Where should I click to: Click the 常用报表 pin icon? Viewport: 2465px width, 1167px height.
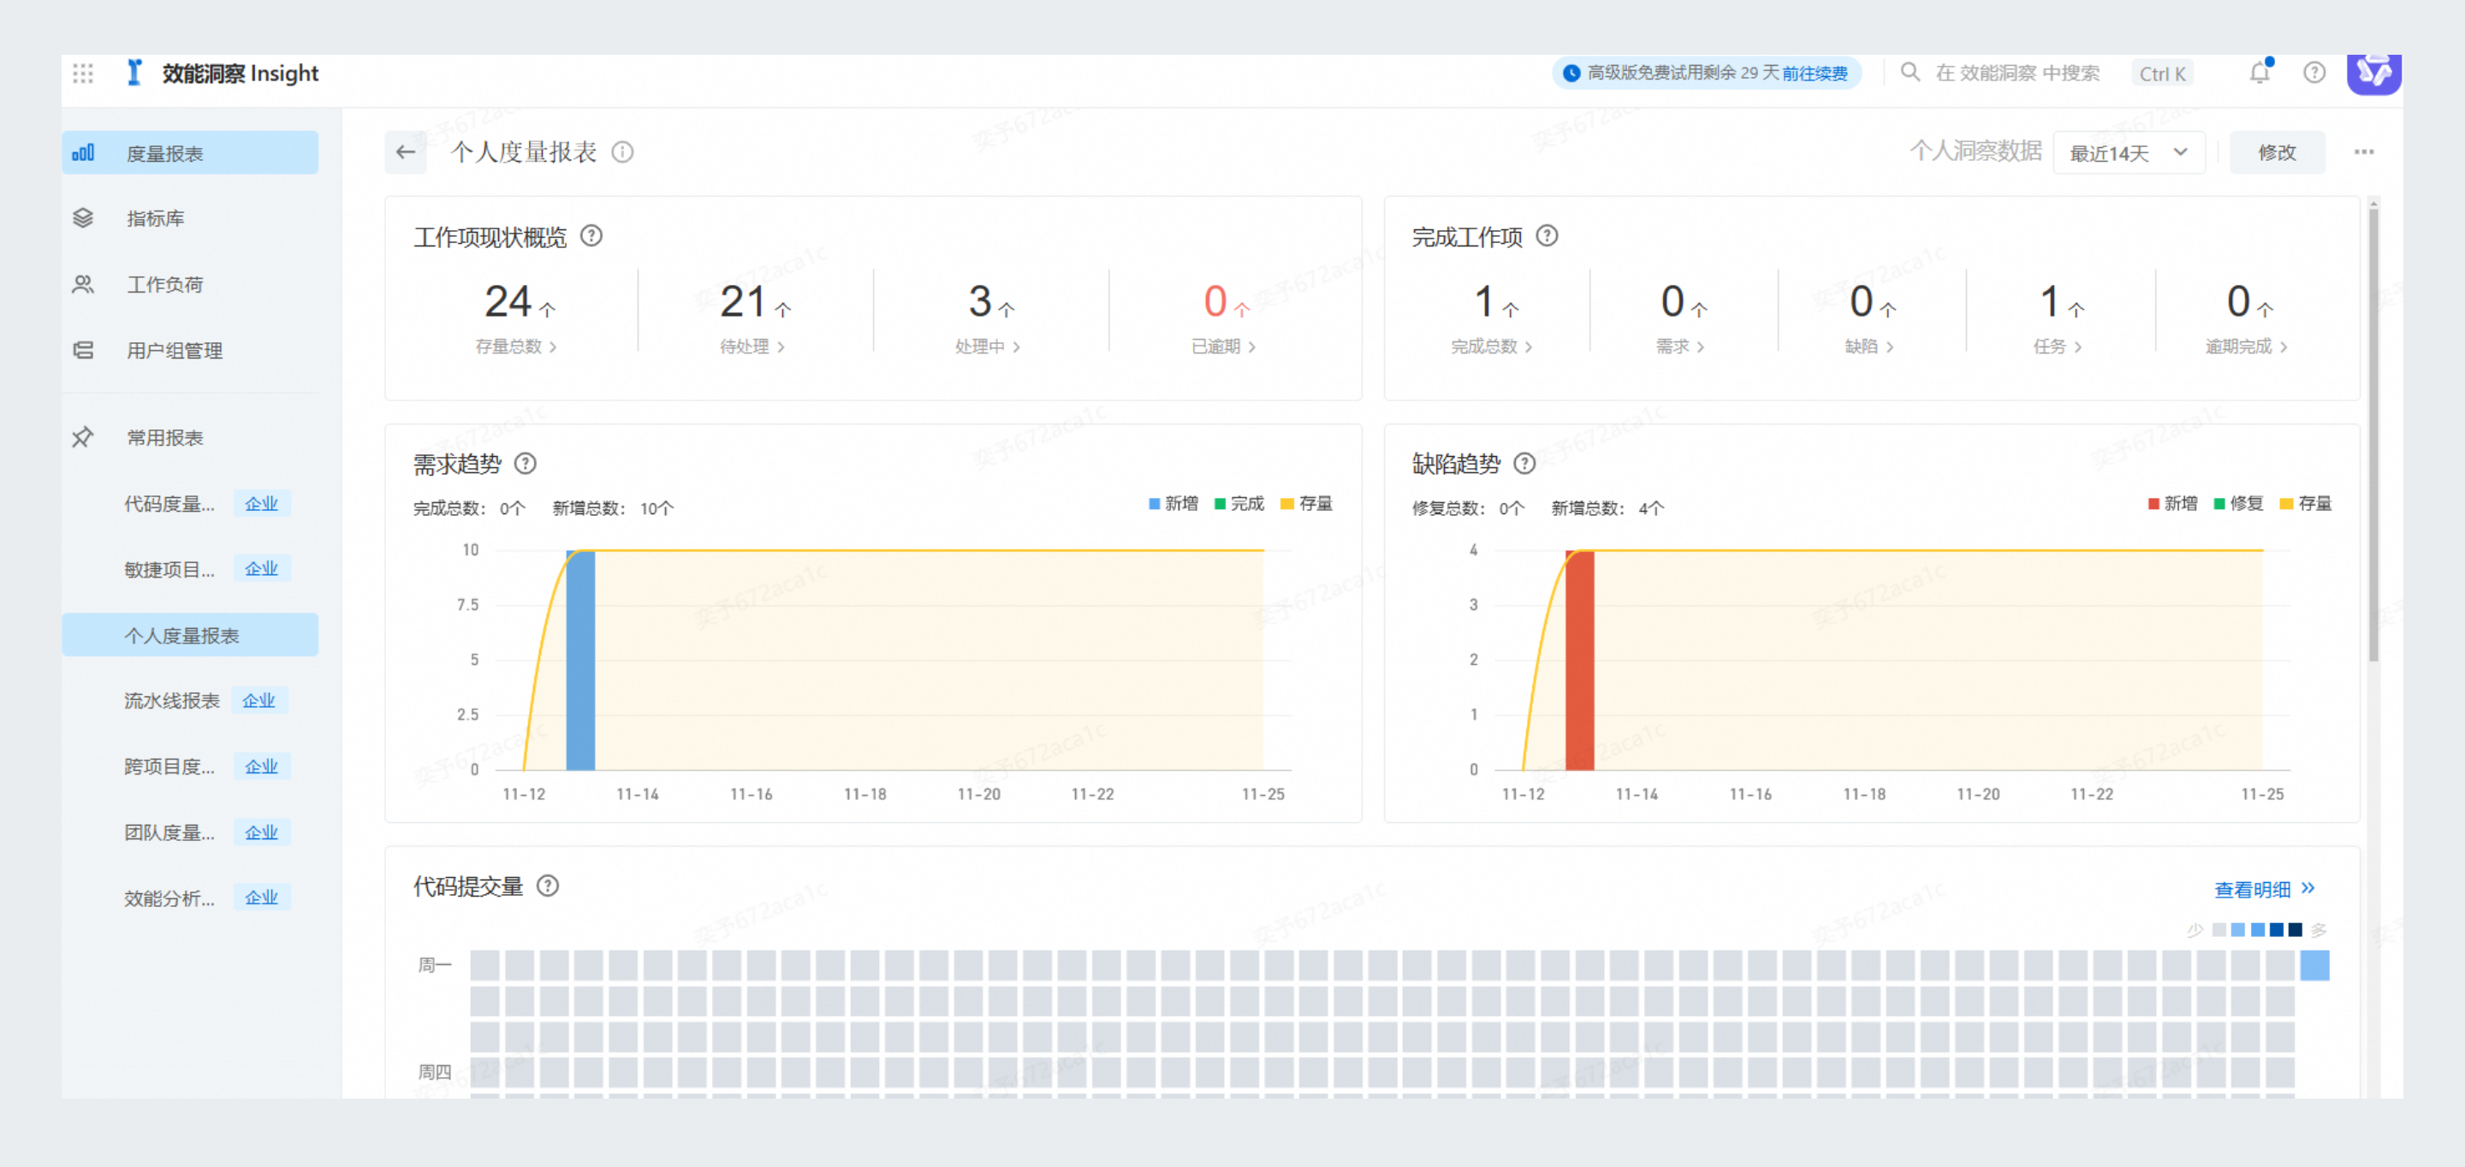tap(83, 437)
